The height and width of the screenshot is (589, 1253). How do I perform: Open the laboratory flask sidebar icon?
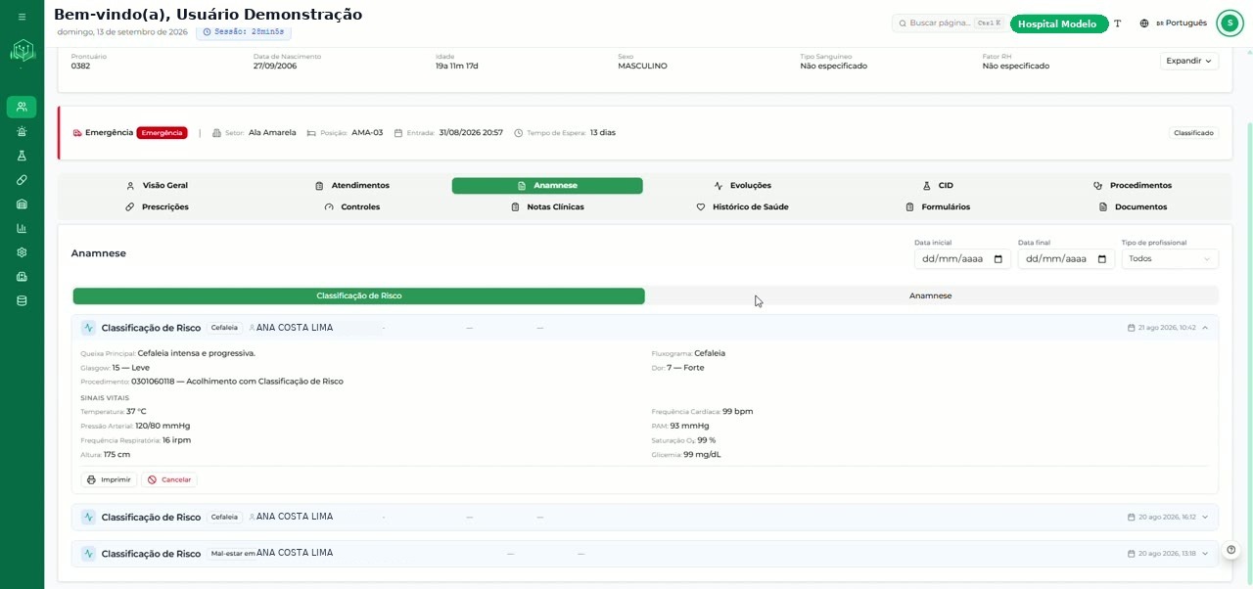tap(22, 156)
